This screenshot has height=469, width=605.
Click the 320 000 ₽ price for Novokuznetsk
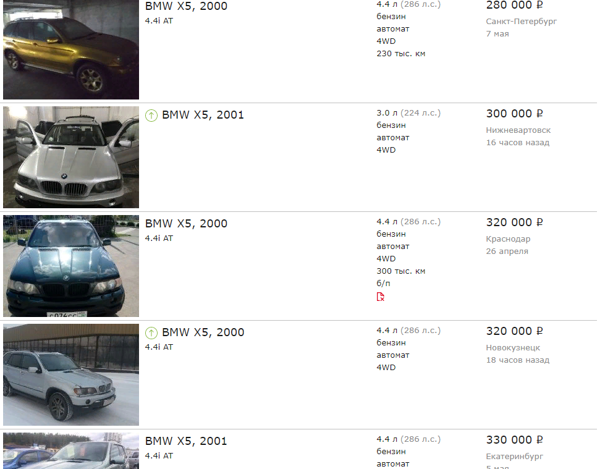point(514,331)
